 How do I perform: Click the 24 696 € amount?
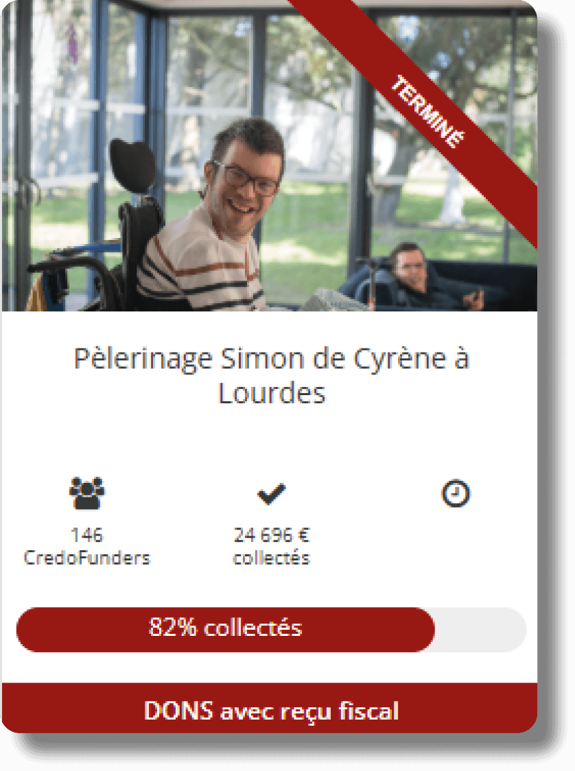tap(272, 534)
